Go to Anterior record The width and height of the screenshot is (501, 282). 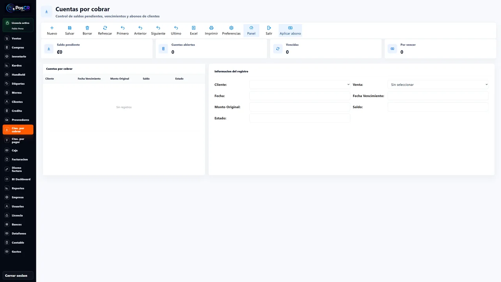click(140, 31)
